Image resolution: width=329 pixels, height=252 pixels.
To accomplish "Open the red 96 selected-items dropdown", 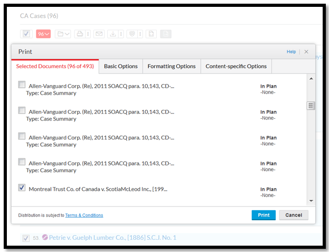I will tap(43, 34).
